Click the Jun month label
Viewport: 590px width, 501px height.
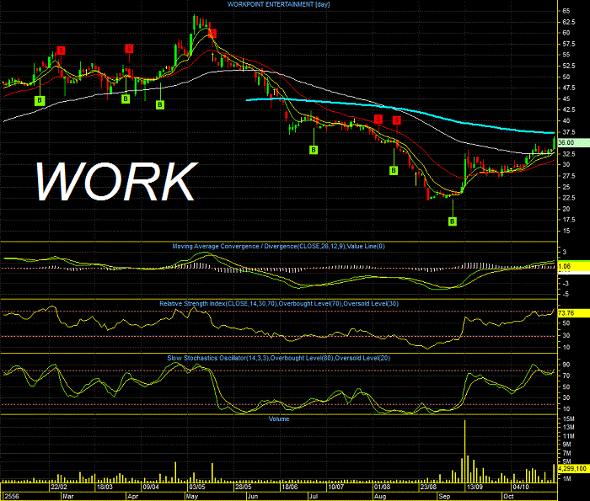tap(253, 496)
